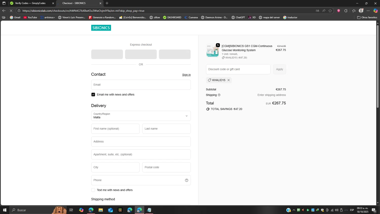This screenshot has width=380, height=214.
Task: Check Text me with news and offers
Action: pyautogui.click(x=93, y=190)
